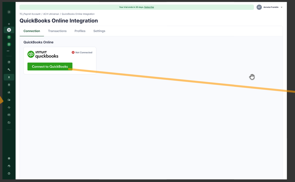Image resolution: width=295 pixels, height=182 pixels.
Task: Follow the Subscribe link in trial banner
Action: [x=149, y=7]
